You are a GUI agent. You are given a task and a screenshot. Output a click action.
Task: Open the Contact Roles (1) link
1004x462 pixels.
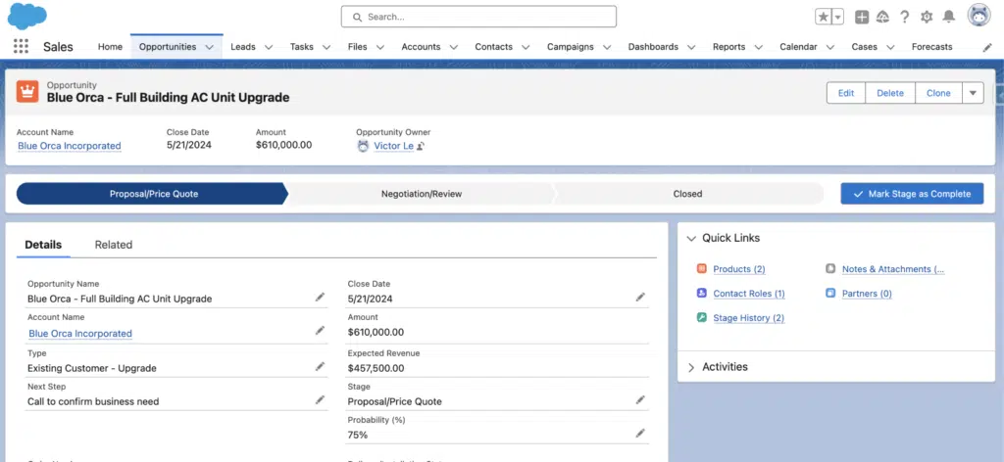tap(748, 294)
